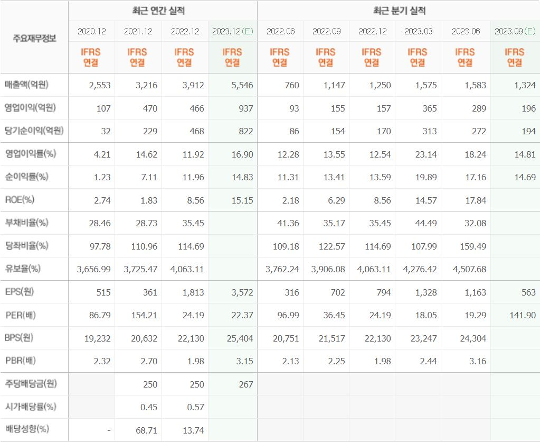Click the PER(배) row label

pyautogui.click(x=21, y=315)
